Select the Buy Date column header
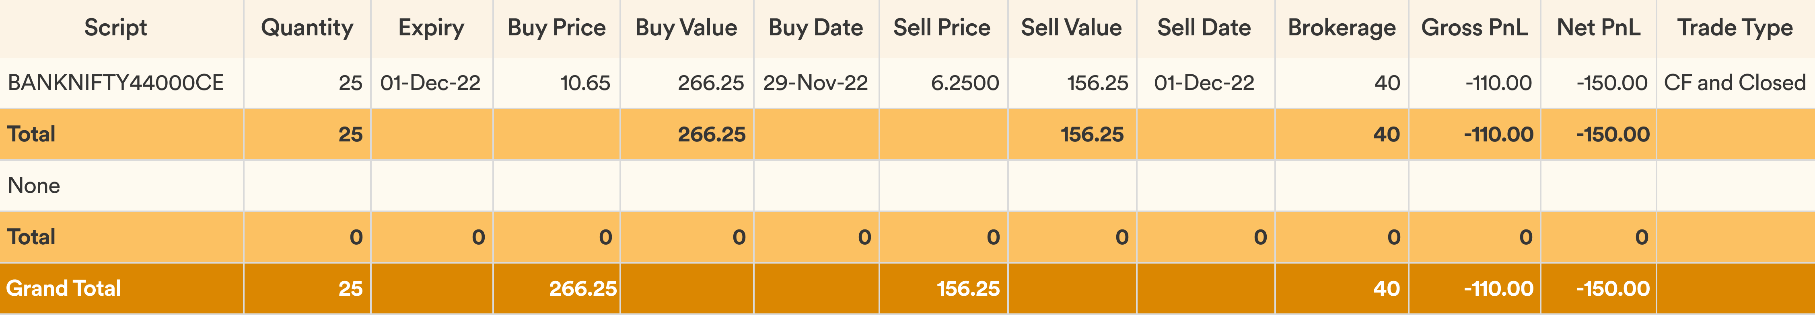Viewport: 1815px width, 315px height. (x=816, y=28)
